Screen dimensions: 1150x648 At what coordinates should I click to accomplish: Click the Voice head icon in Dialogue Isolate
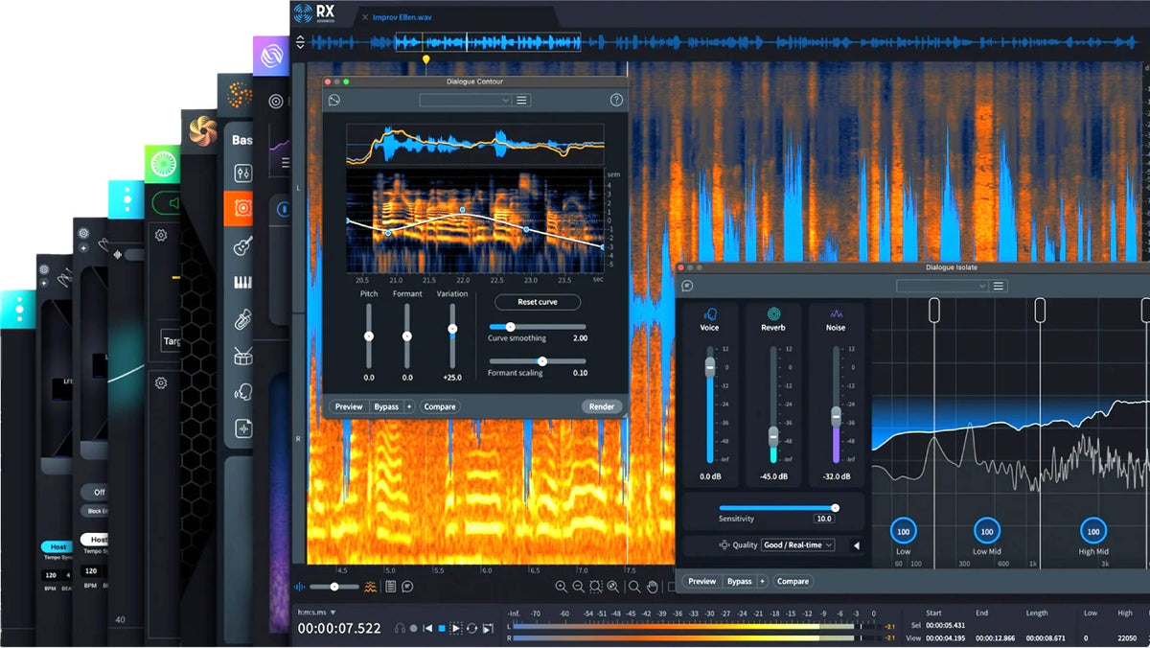point(710,313)
